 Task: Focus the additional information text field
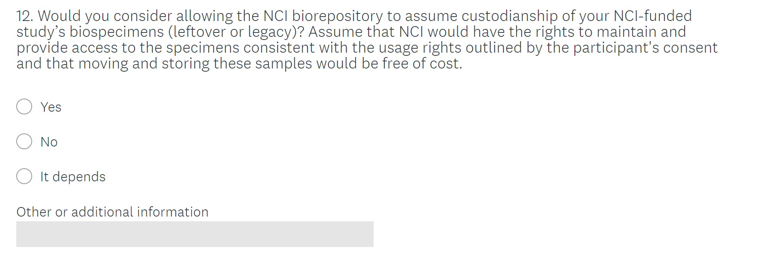pyautogui.click(x=195, y=234)
